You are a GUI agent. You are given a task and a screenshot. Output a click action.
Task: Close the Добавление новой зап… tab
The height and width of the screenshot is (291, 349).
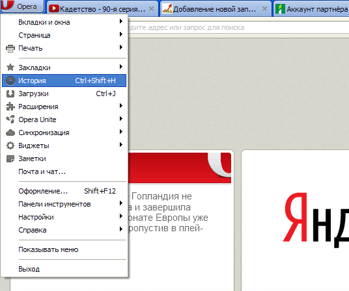pyautogui.click(x=264, y=9)
